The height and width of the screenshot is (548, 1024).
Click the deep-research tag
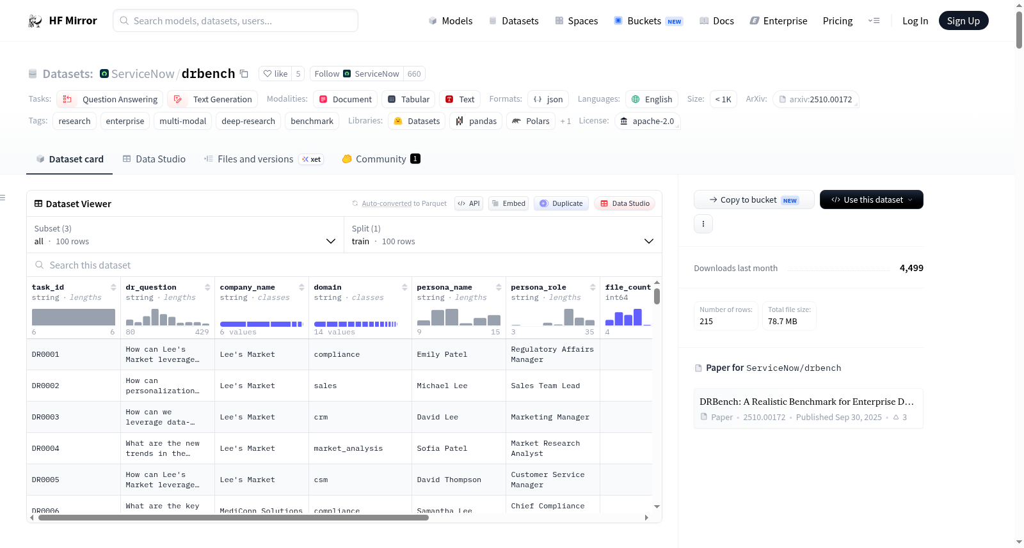coord(248,121)
